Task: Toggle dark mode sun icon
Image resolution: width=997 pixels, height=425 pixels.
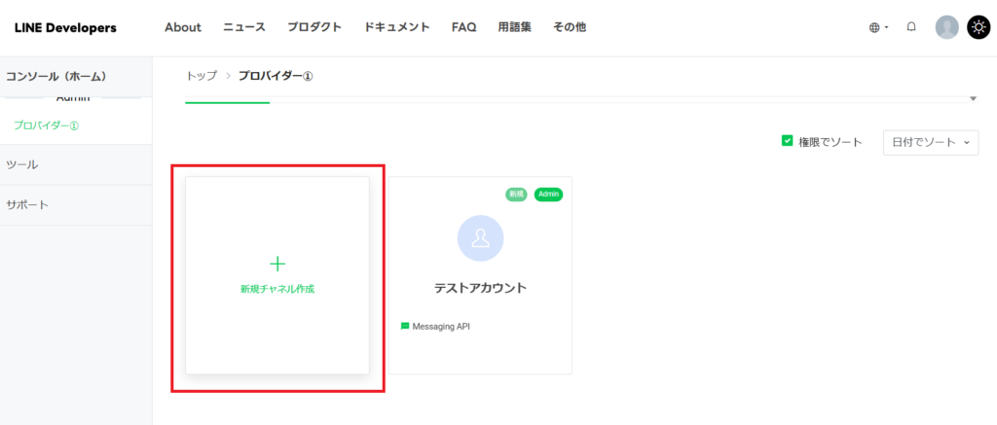Action: coord(978,27)
